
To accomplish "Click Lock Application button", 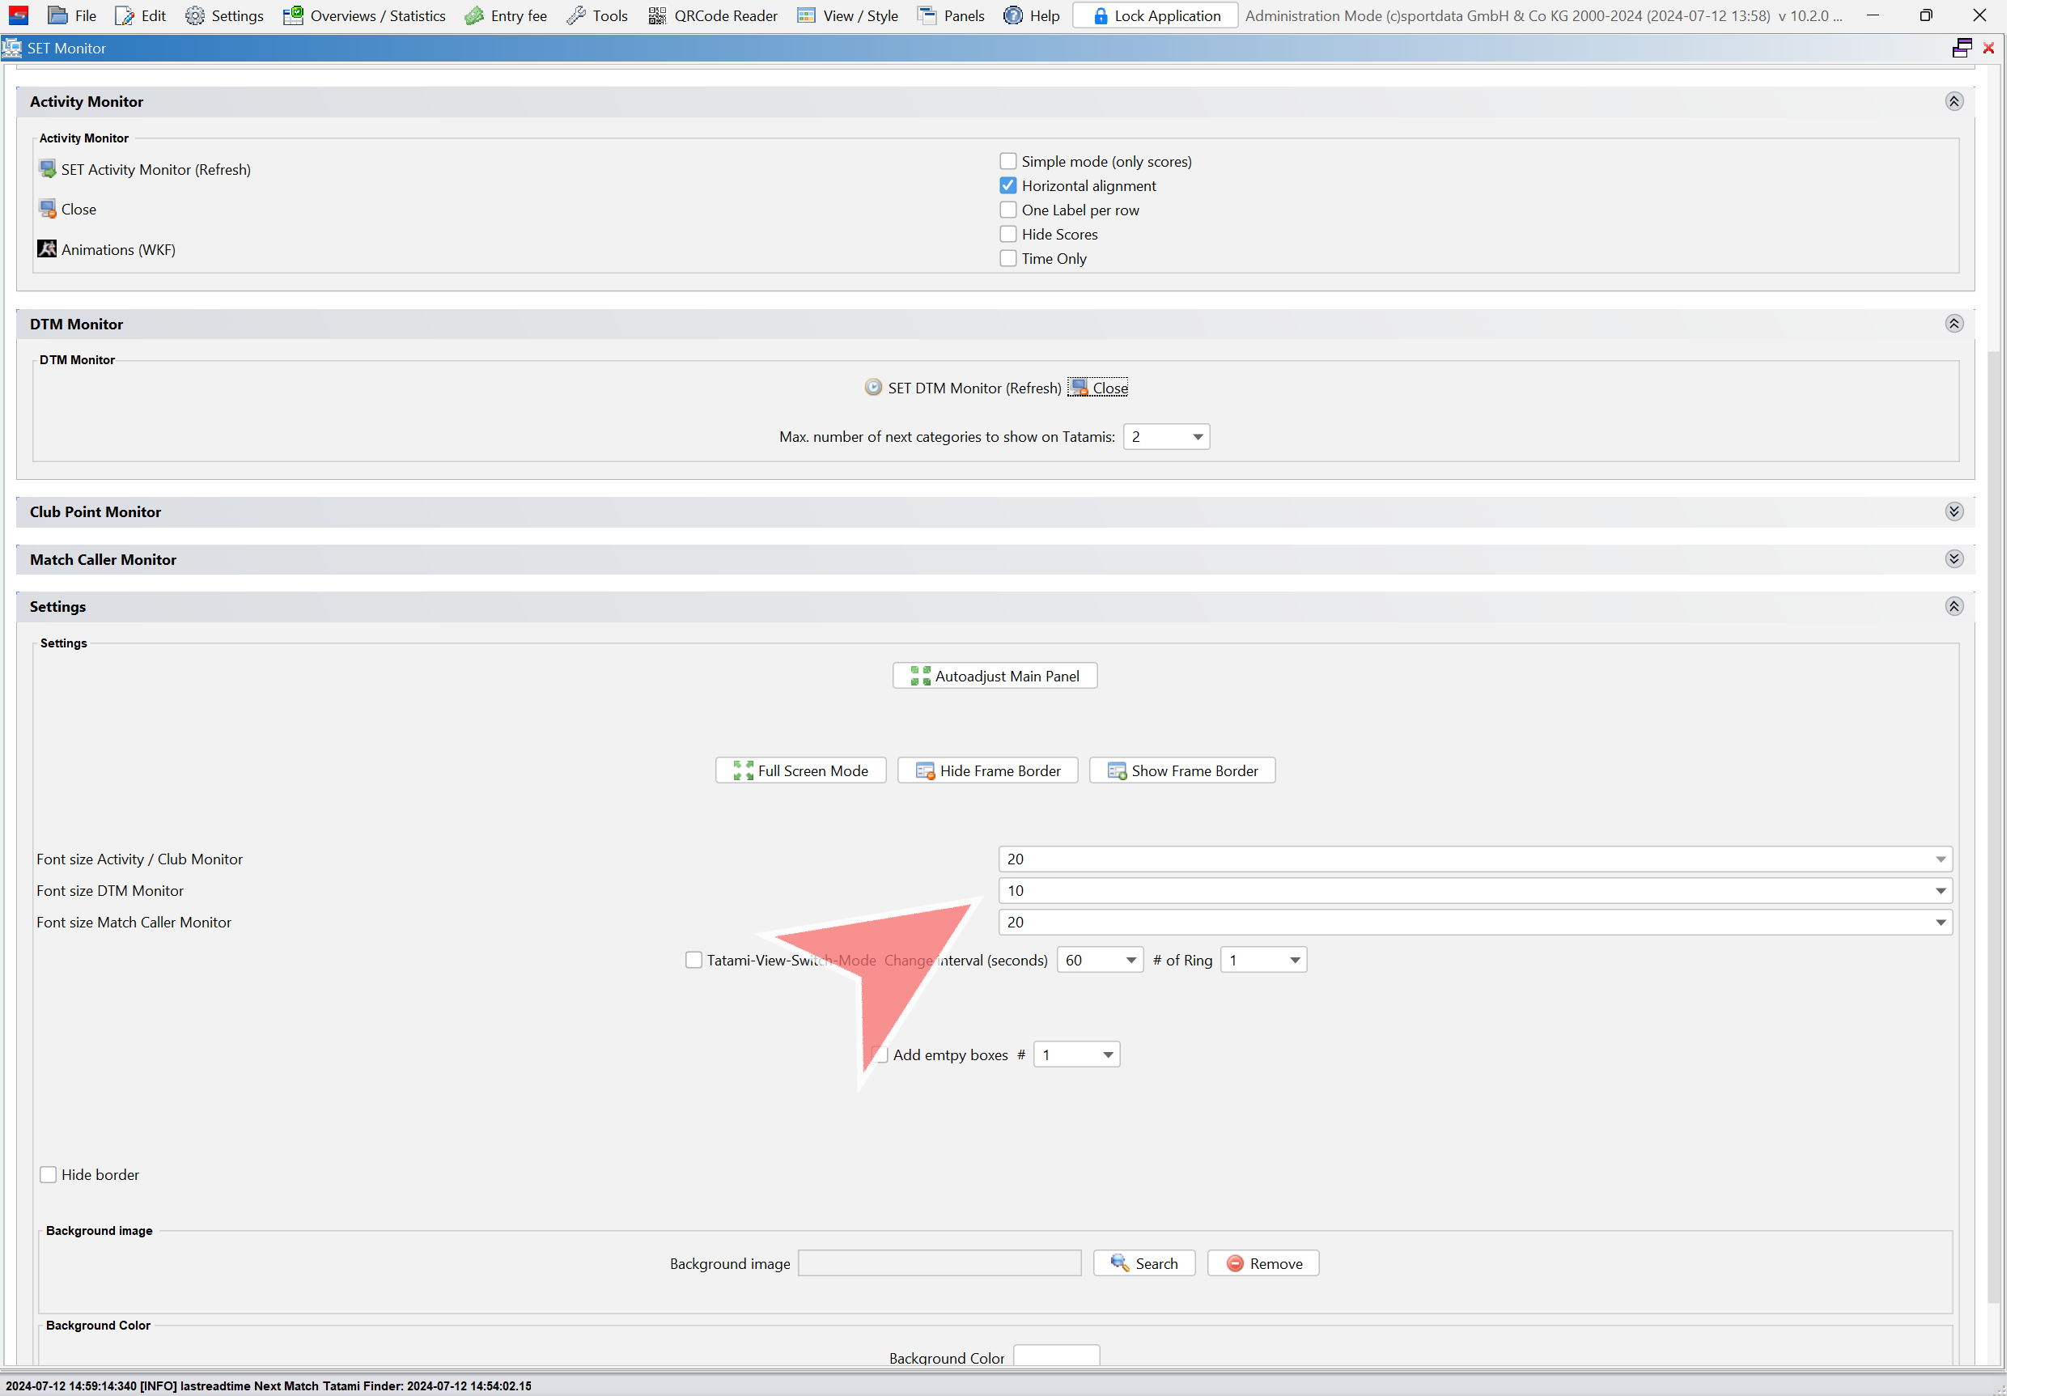I will tap(1155, 16).
